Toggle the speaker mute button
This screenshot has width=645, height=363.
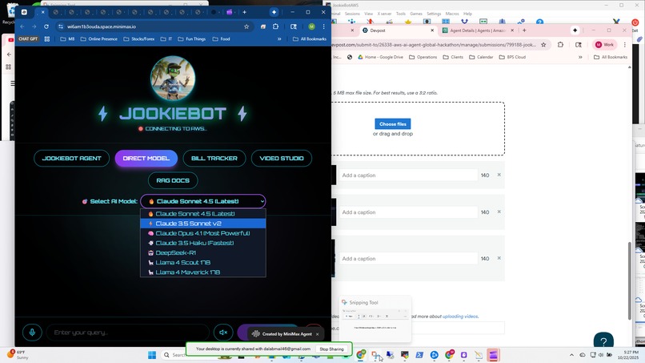223,333
